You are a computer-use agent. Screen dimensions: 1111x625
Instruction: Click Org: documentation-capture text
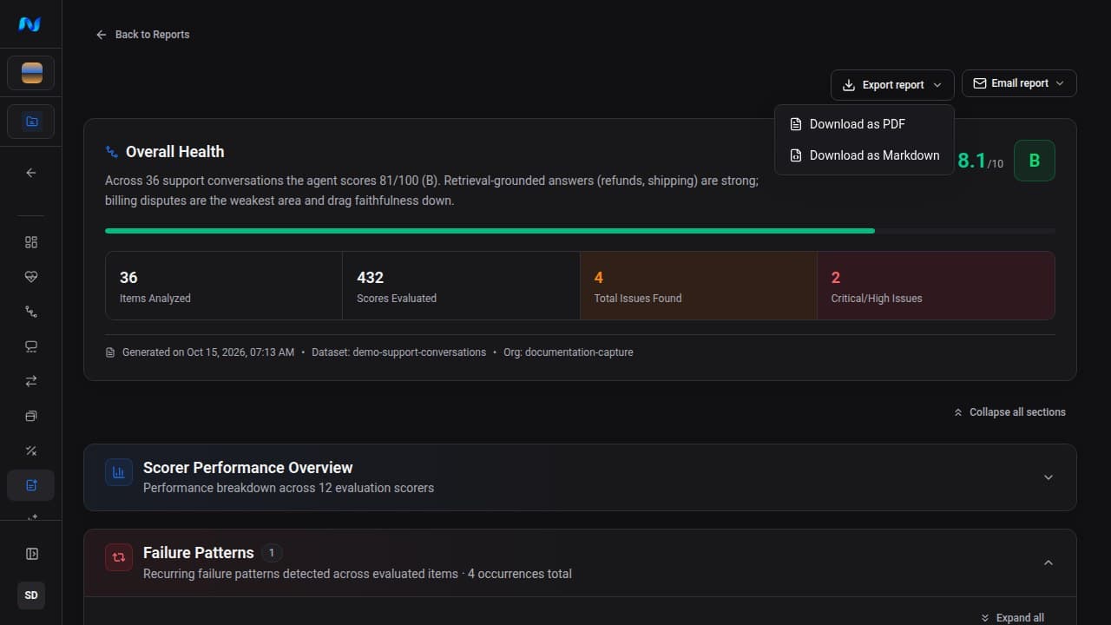(x=569, y=352)
